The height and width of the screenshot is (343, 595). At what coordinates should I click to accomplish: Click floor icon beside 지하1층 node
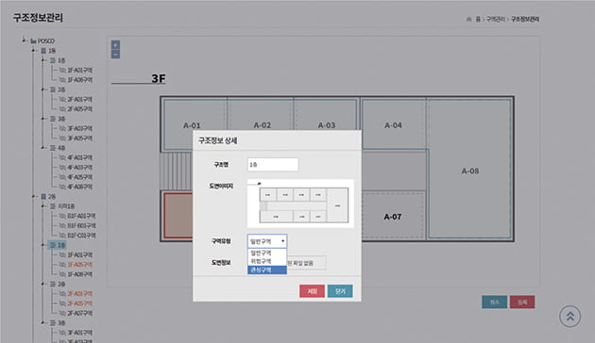53,206
